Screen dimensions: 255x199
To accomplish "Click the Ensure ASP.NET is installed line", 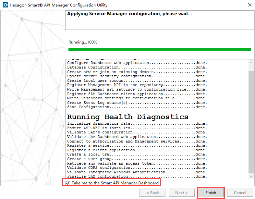I will 137,128.
